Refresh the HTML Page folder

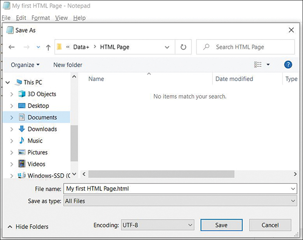[183, 47]
